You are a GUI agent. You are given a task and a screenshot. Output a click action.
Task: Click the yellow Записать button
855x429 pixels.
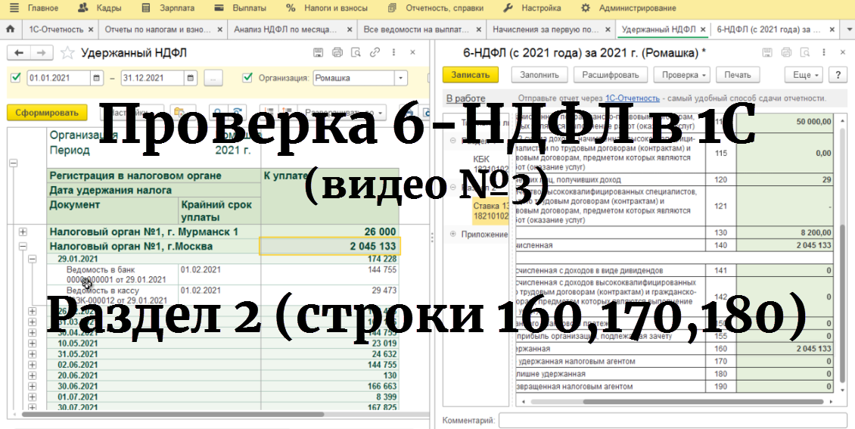pyautogui.click(x=470, y=75)
